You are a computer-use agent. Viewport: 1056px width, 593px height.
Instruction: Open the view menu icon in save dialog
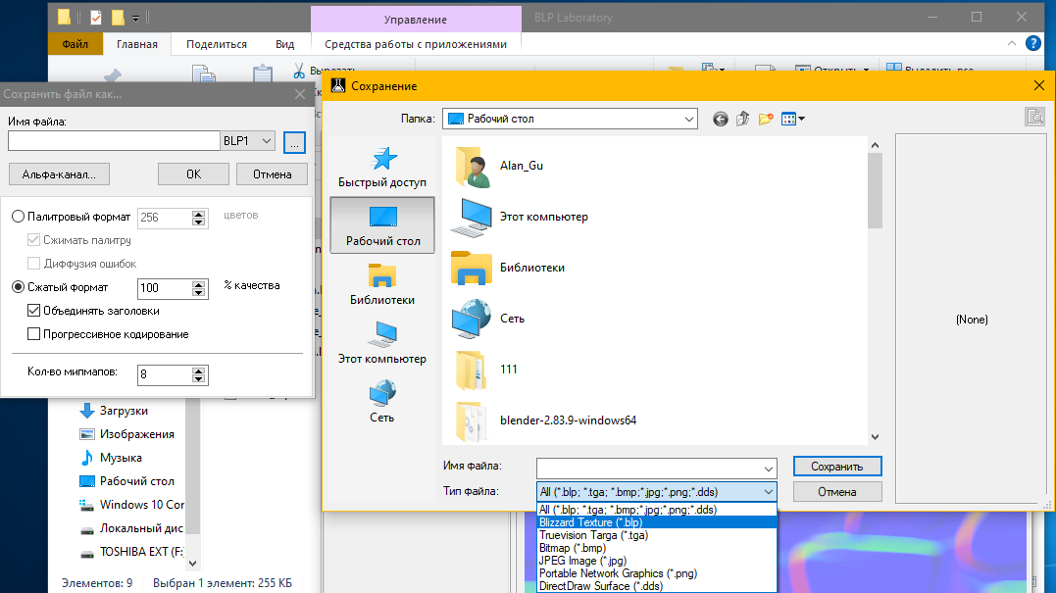[x=792, y=120]
